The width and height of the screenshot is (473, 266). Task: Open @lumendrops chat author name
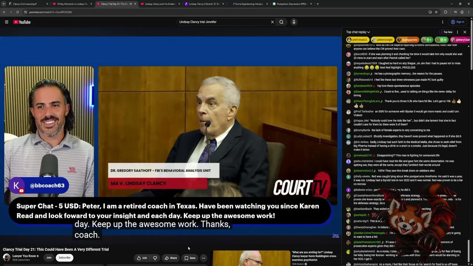pos(362,74)
